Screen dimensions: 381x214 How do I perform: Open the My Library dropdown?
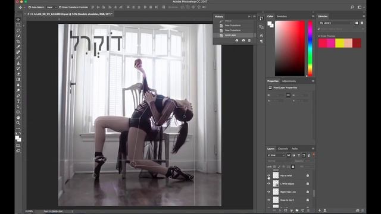[335, 23]
